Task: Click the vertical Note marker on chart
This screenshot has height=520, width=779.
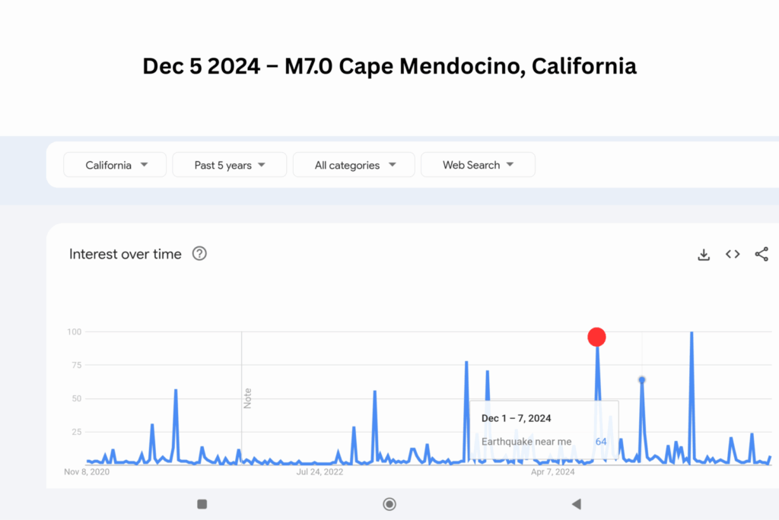Action: click(x=247, y=398)
